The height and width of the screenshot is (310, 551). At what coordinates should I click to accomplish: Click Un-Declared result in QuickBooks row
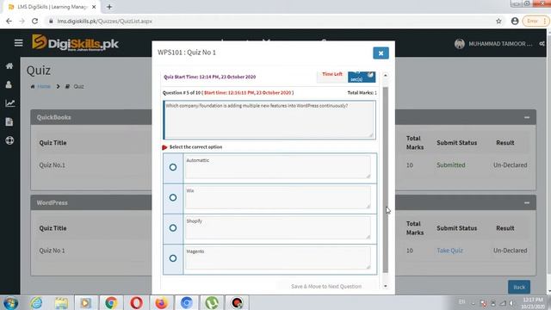click(x=511, y=165)
